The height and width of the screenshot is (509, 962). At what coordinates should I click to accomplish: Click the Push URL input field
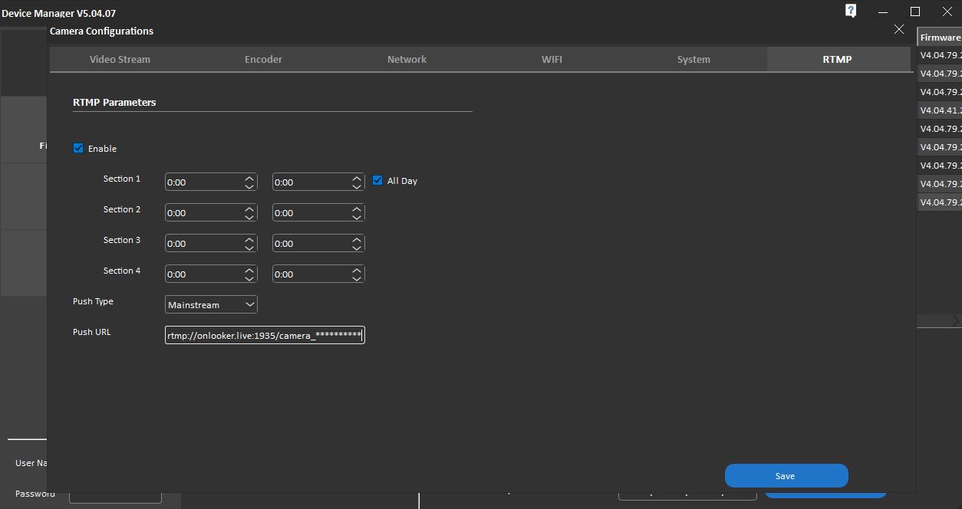pos(265,335)
